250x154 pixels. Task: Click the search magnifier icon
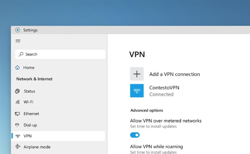21,54
